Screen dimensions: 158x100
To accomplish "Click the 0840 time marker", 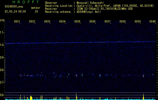I will coord(152,21).
